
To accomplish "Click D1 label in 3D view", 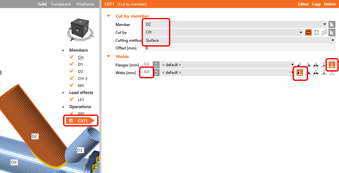I will tap(80, 150).
